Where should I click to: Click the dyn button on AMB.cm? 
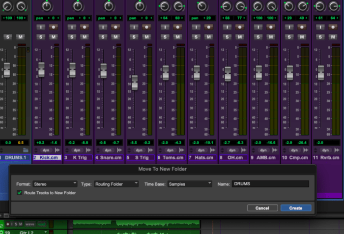coord(263,150)
